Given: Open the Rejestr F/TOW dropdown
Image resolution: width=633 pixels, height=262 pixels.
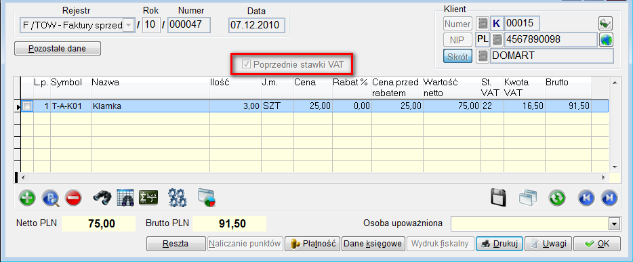Looking at the screenshot, I should coord(128,26).
